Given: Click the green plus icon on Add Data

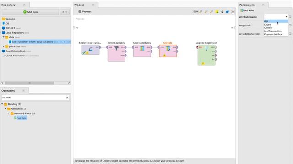Looking at the screenshot, I should click(x=25, y=12).
